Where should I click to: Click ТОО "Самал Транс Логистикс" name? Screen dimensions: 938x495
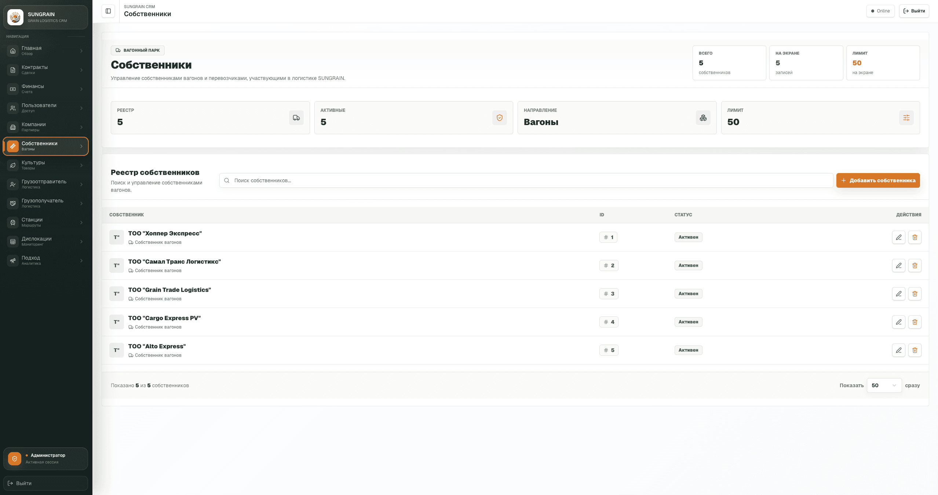click(x=175, y=261)
